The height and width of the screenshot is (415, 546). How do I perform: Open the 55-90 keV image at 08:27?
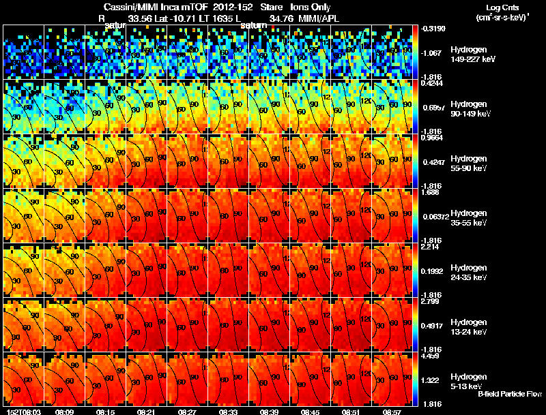click(x=187, y=161)
